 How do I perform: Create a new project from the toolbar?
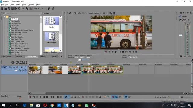tap(2, 9)
